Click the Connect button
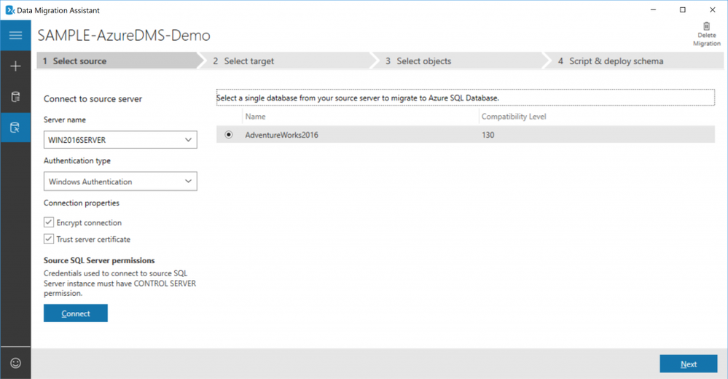Image resolution: width=728 pixels, height=379 pixels. click(76, 313)
